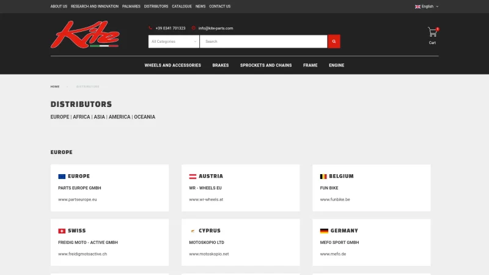Click the red search magnifier button

tap(334, 42)
